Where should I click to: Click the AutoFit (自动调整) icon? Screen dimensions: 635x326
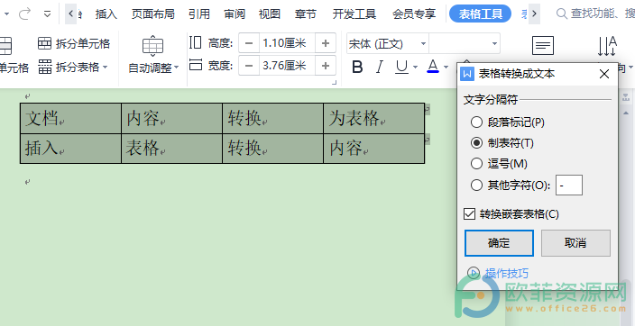coord(152,46)
